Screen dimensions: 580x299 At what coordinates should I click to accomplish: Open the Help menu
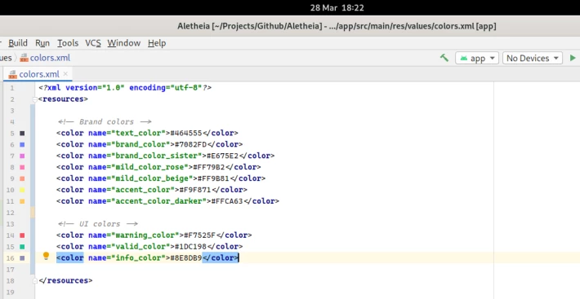pyautogui.click(x=157, y=43)
